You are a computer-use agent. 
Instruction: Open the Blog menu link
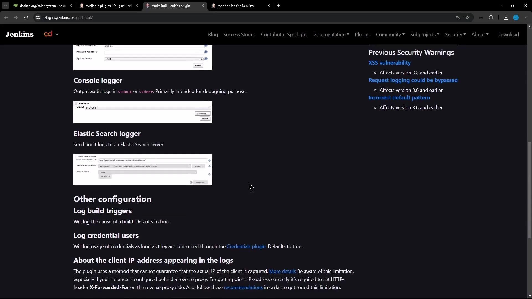(213, 35)
